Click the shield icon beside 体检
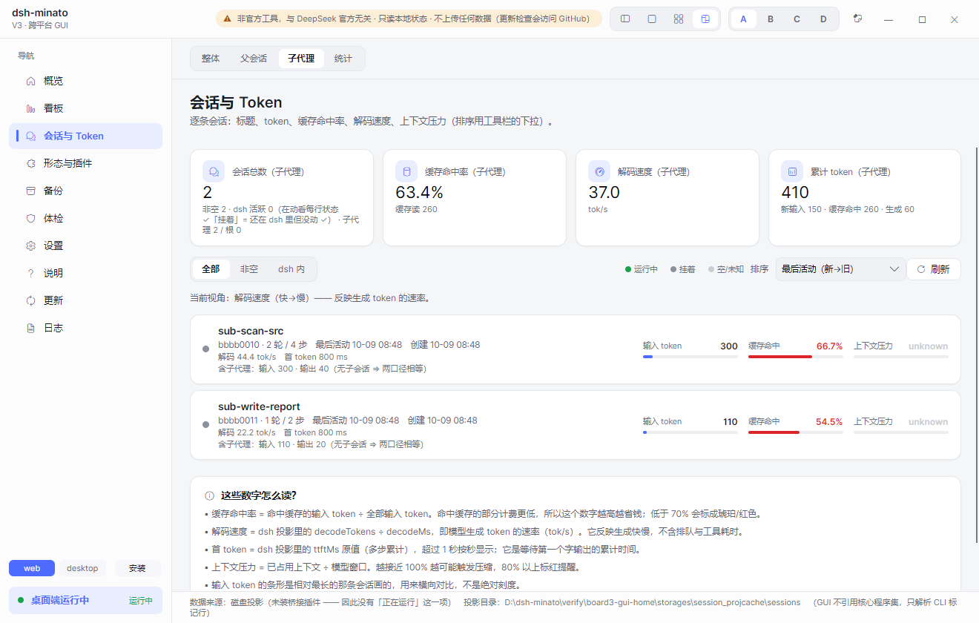Image resolution: width=979 pixels, height=623 pixels. point(30,218)
